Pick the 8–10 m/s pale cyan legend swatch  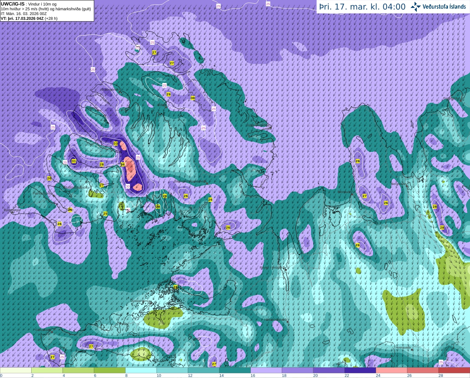(141, 370)
